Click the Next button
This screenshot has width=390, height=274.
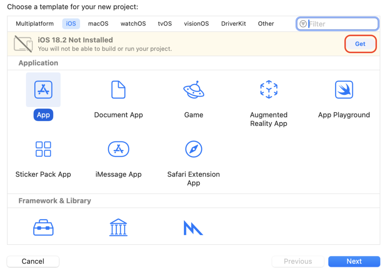pos(354,261)
